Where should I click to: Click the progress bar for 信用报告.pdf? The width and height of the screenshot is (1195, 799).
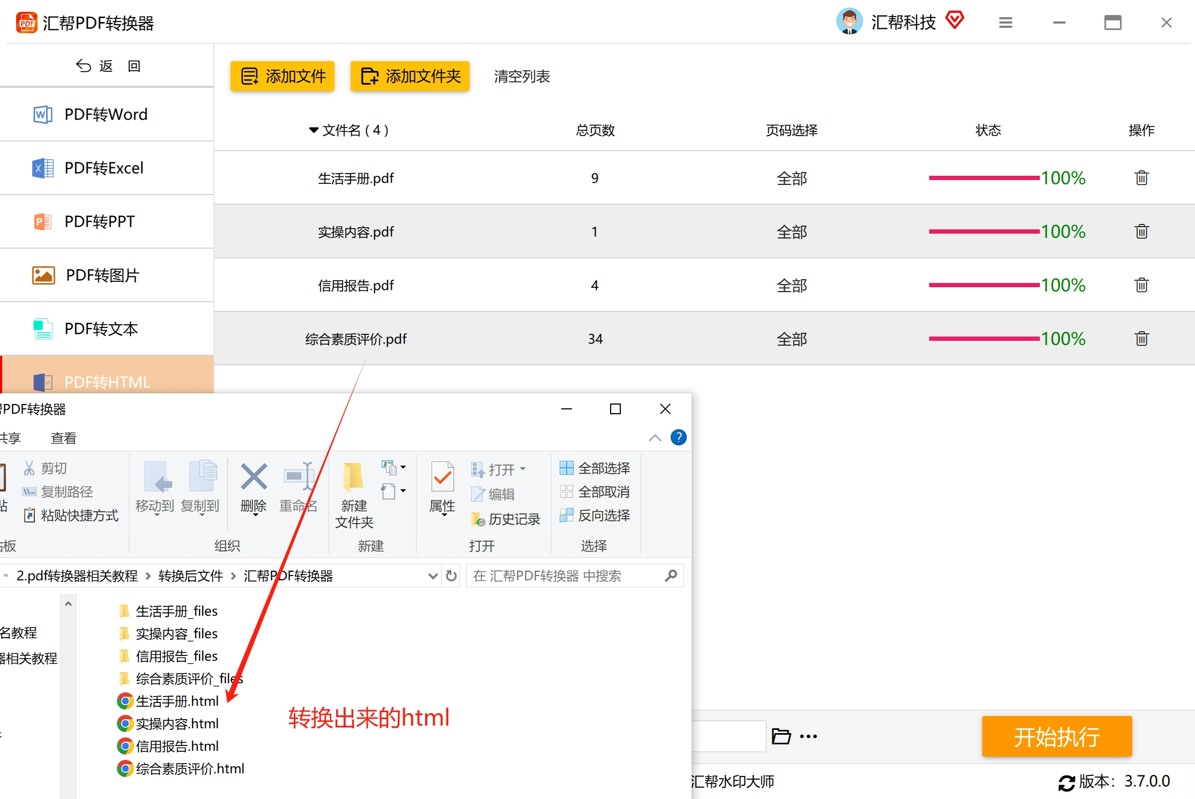[984, 285]
